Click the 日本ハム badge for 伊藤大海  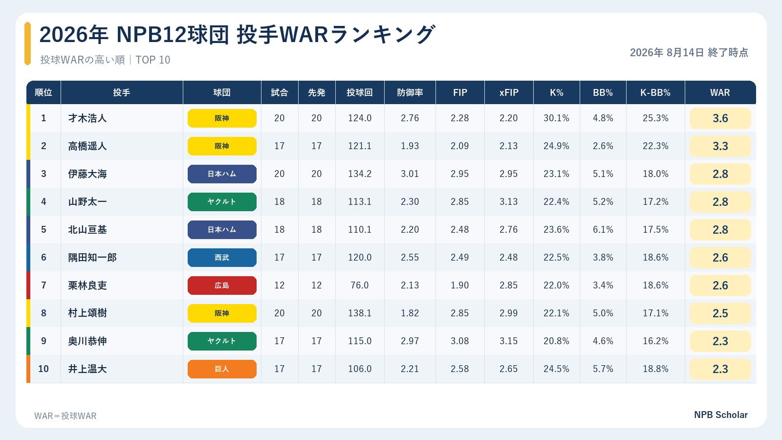(222, 174)
